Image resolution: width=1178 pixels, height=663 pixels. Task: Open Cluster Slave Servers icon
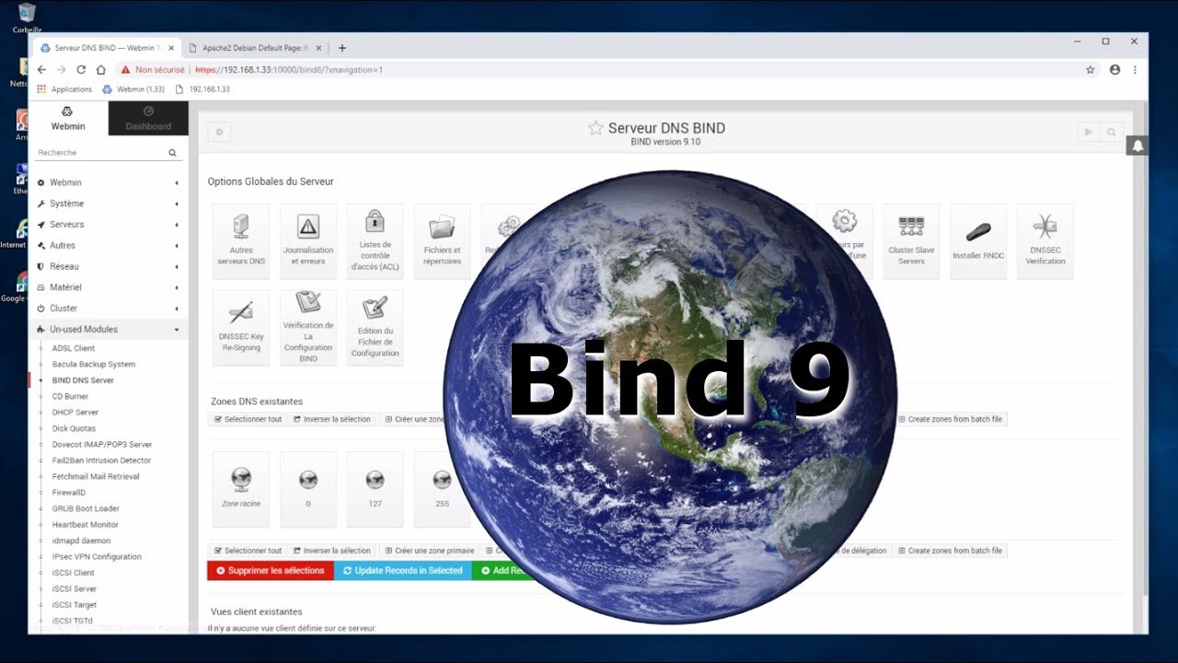[911, 241]
